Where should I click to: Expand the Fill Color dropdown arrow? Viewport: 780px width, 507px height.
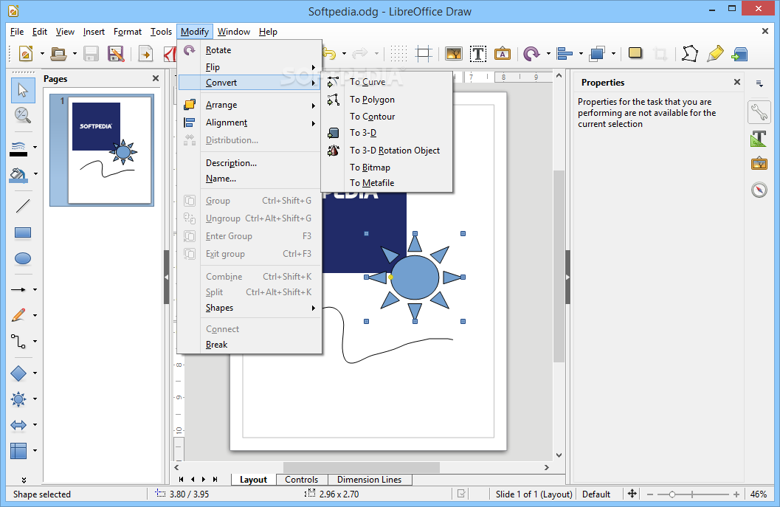click(x=35, y=173)
